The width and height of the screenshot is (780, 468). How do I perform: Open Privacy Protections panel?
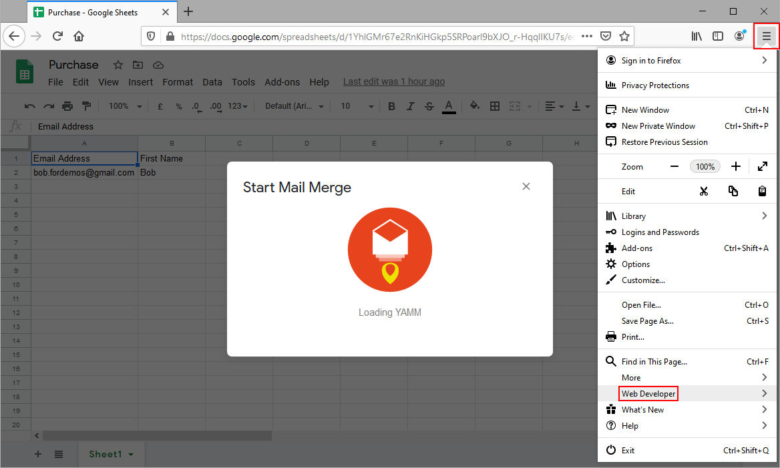pyautogui.click(x=654, y=85)
